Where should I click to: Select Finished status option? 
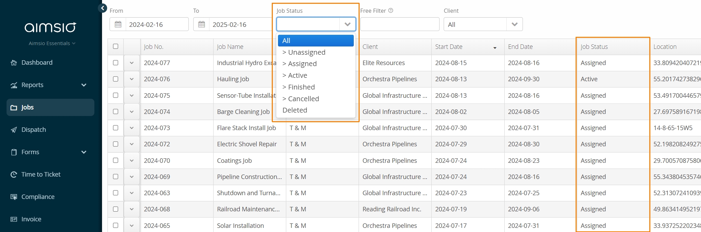coord(316,87)
